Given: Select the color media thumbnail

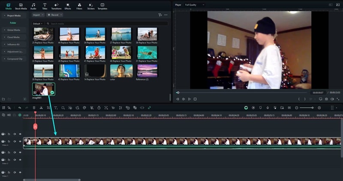Looking at the screenshot, I should [x=121, y=71].
